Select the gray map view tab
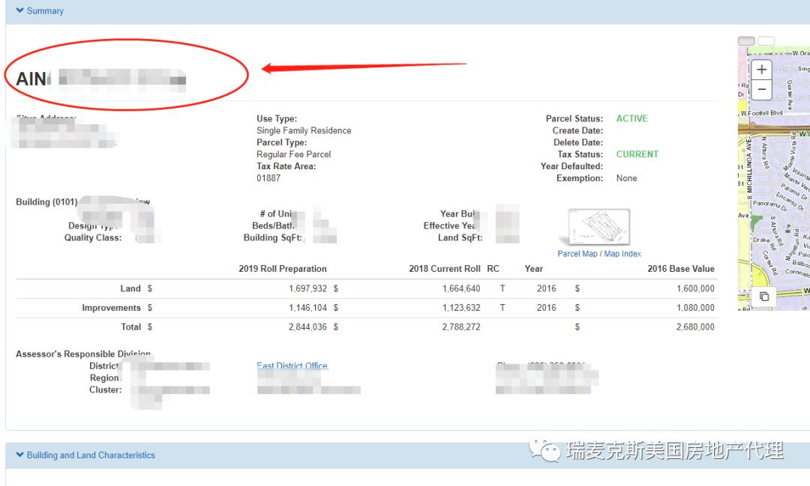Viewport: 810px width, 486px height. 746,40
